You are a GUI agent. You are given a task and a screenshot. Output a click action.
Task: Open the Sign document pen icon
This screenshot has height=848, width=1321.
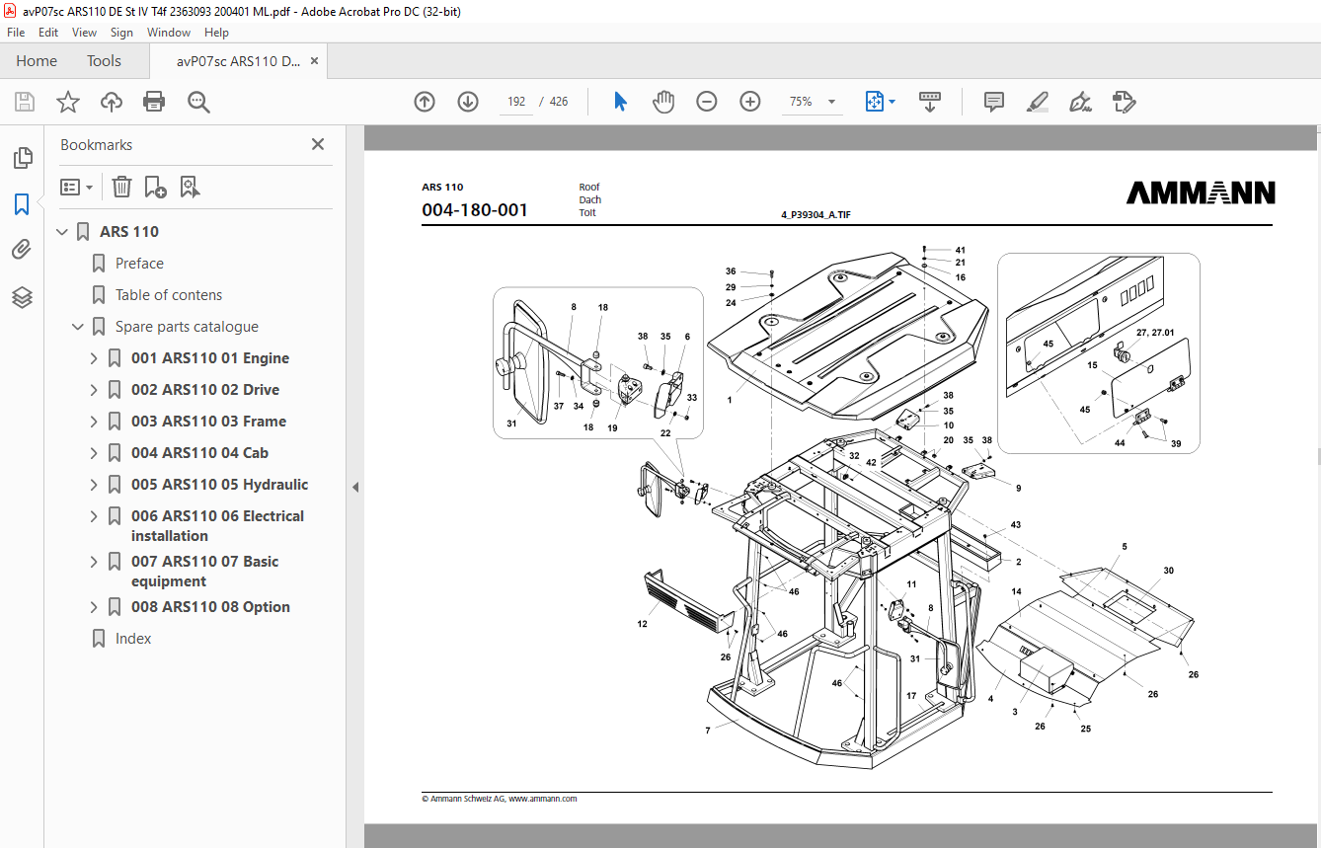(1080, 102)
